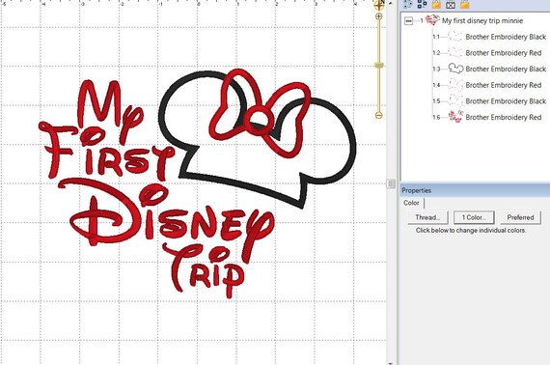
Task: Click the squares grouping icon in panel toolbar
Action: [x=423, y=4]
